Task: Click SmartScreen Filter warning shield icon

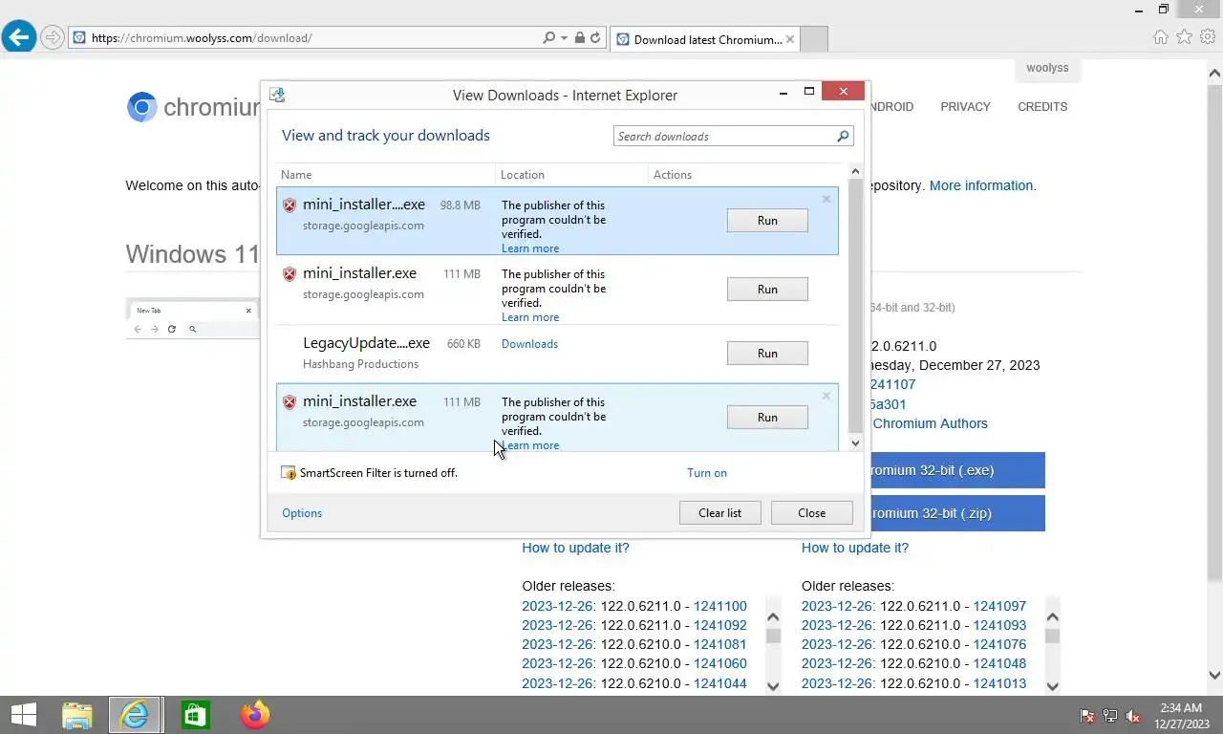Action: 289,473
